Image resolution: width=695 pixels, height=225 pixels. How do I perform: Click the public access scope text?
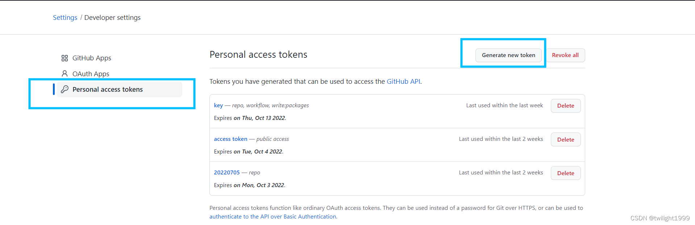point(272,139)
